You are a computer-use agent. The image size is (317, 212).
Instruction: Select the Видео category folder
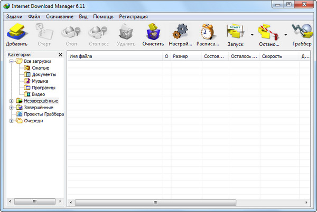coord(38,94)
